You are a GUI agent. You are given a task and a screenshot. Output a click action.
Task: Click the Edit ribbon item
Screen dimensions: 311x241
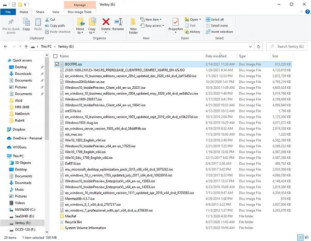[190, 26]
